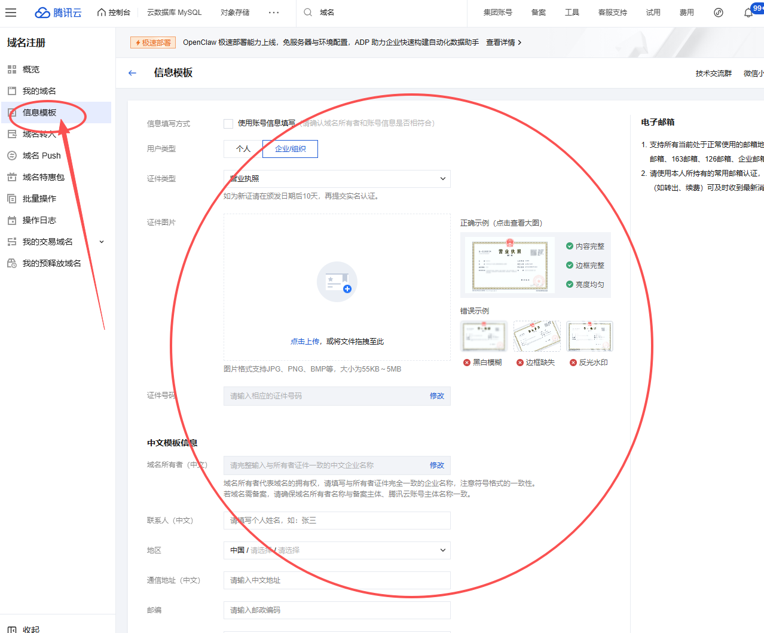Select 企业/组织 user type
The width and height of the screenshot is (764, 633).
pos(290,149)
